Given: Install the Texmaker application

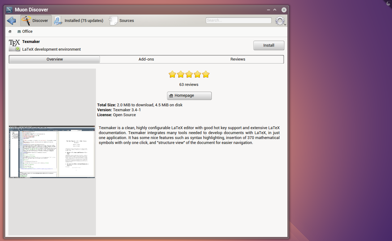Looking at the screenshot, I should (x=269, y=45).
